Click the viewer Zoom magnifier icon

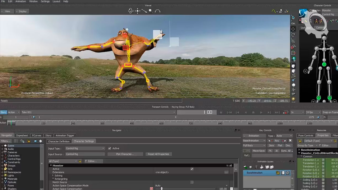pyautogui.click(x=151, y=11)
